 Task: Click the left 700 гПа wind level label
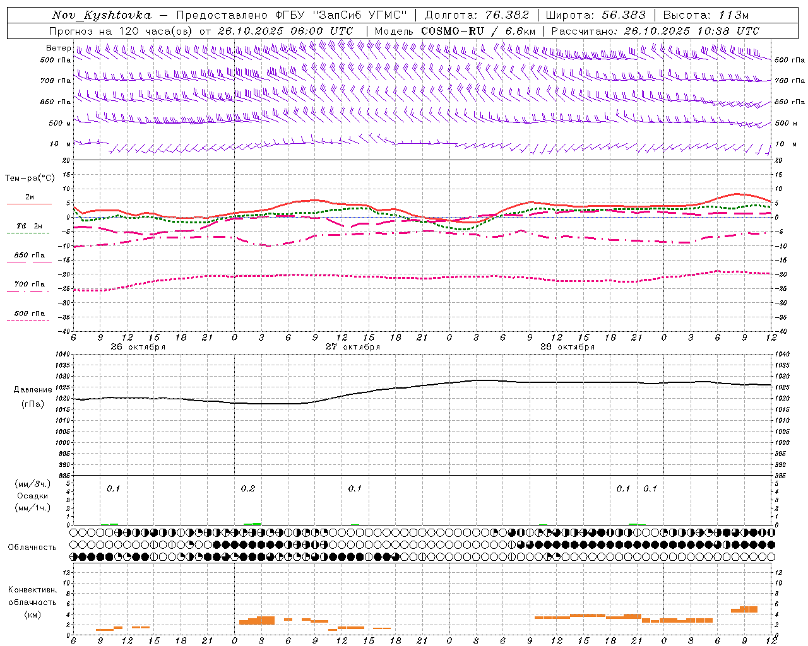(56, 81)
